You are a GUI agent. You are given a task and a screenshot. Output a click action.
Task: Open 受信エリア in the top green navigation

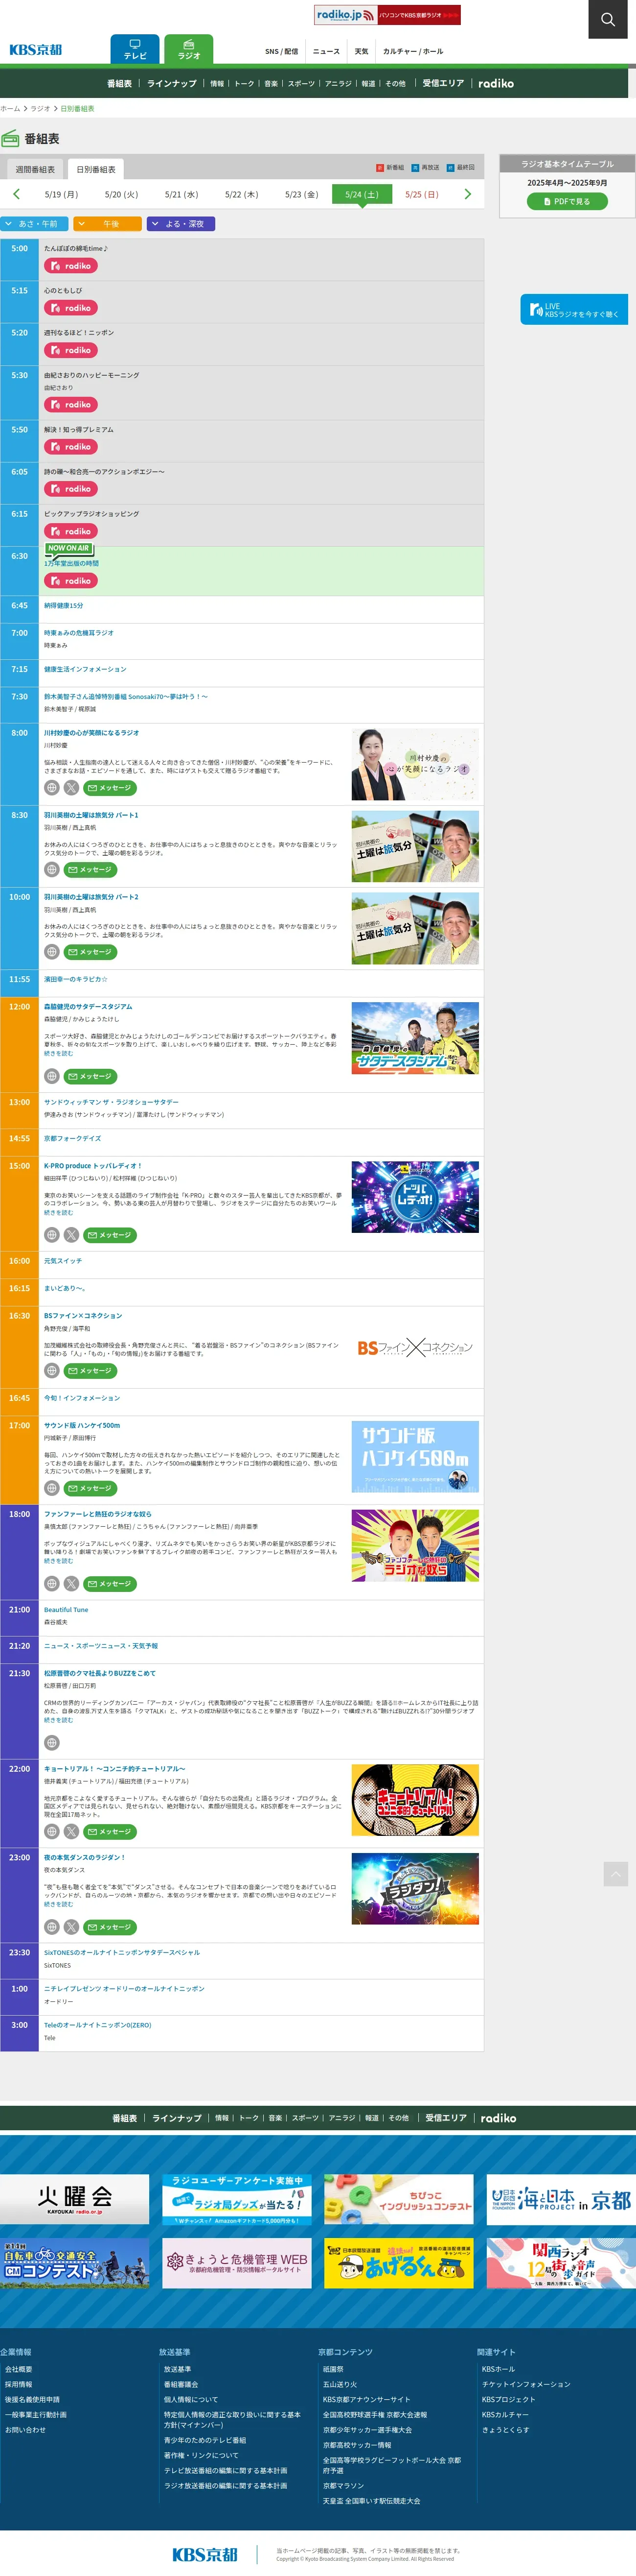[x=443, y=83]
